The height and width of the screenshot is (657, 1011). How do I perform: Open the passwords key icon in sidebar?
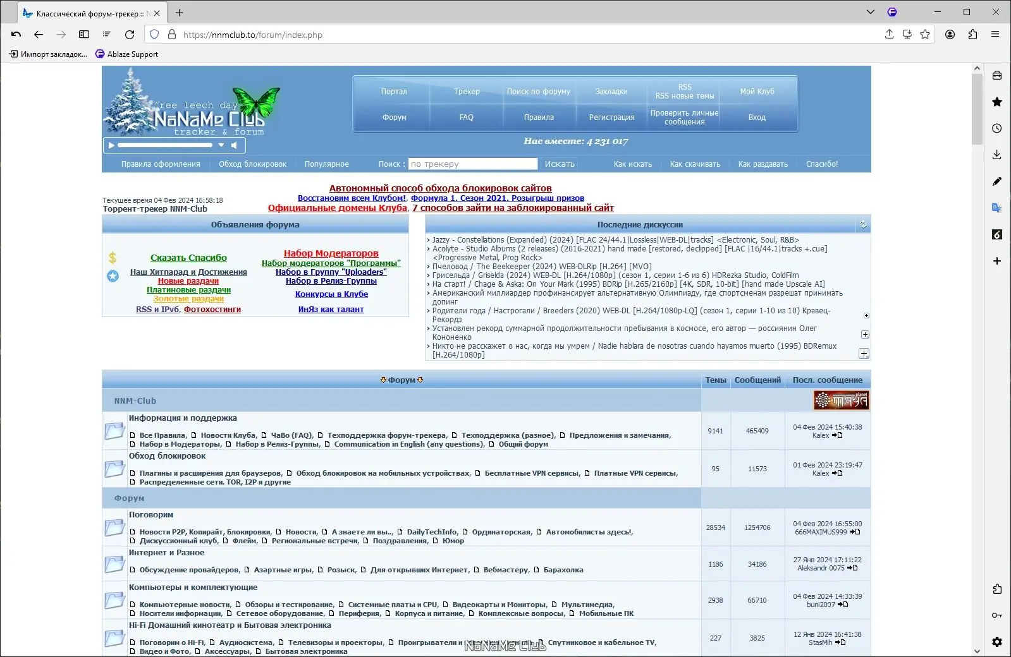coord(997,615)
